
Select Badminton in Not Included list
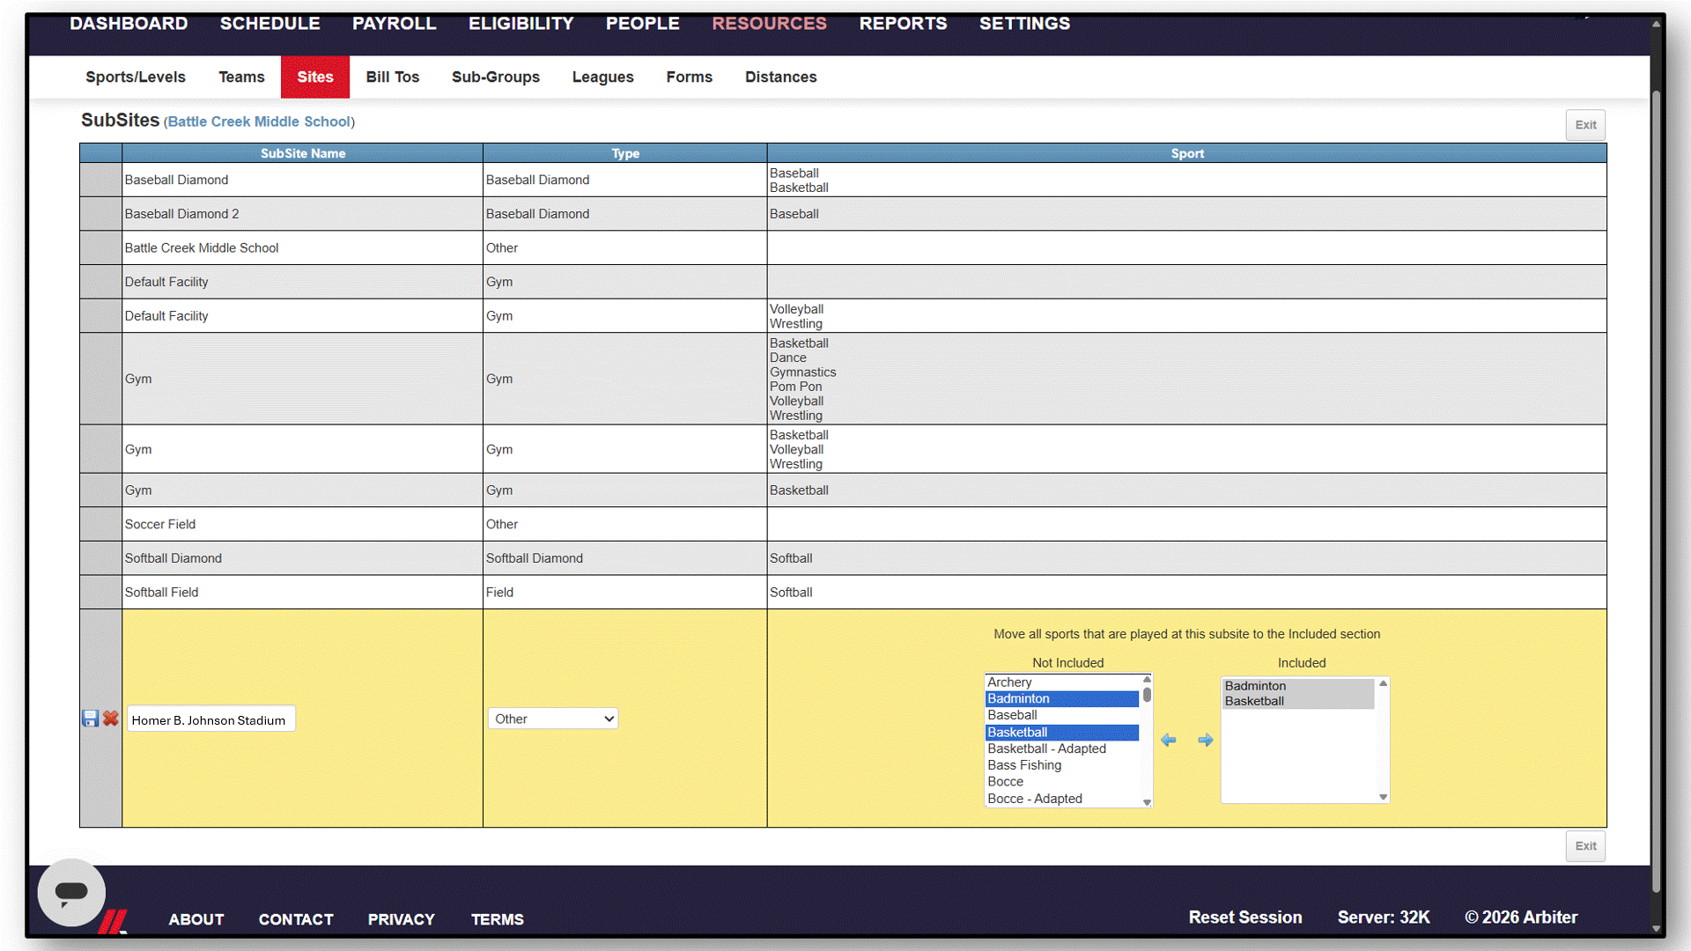[x=1062, y=698]
